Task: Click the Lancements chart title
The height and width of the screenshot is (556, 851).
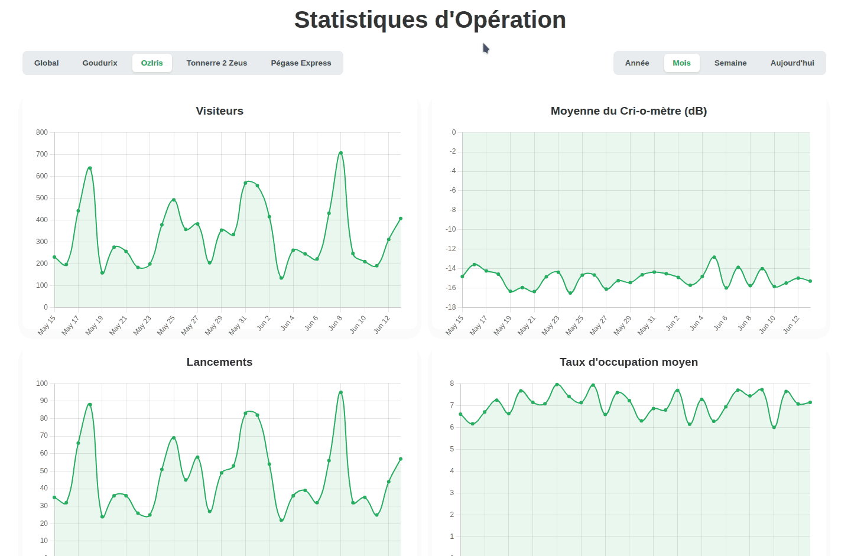Action: click(219, 362)
